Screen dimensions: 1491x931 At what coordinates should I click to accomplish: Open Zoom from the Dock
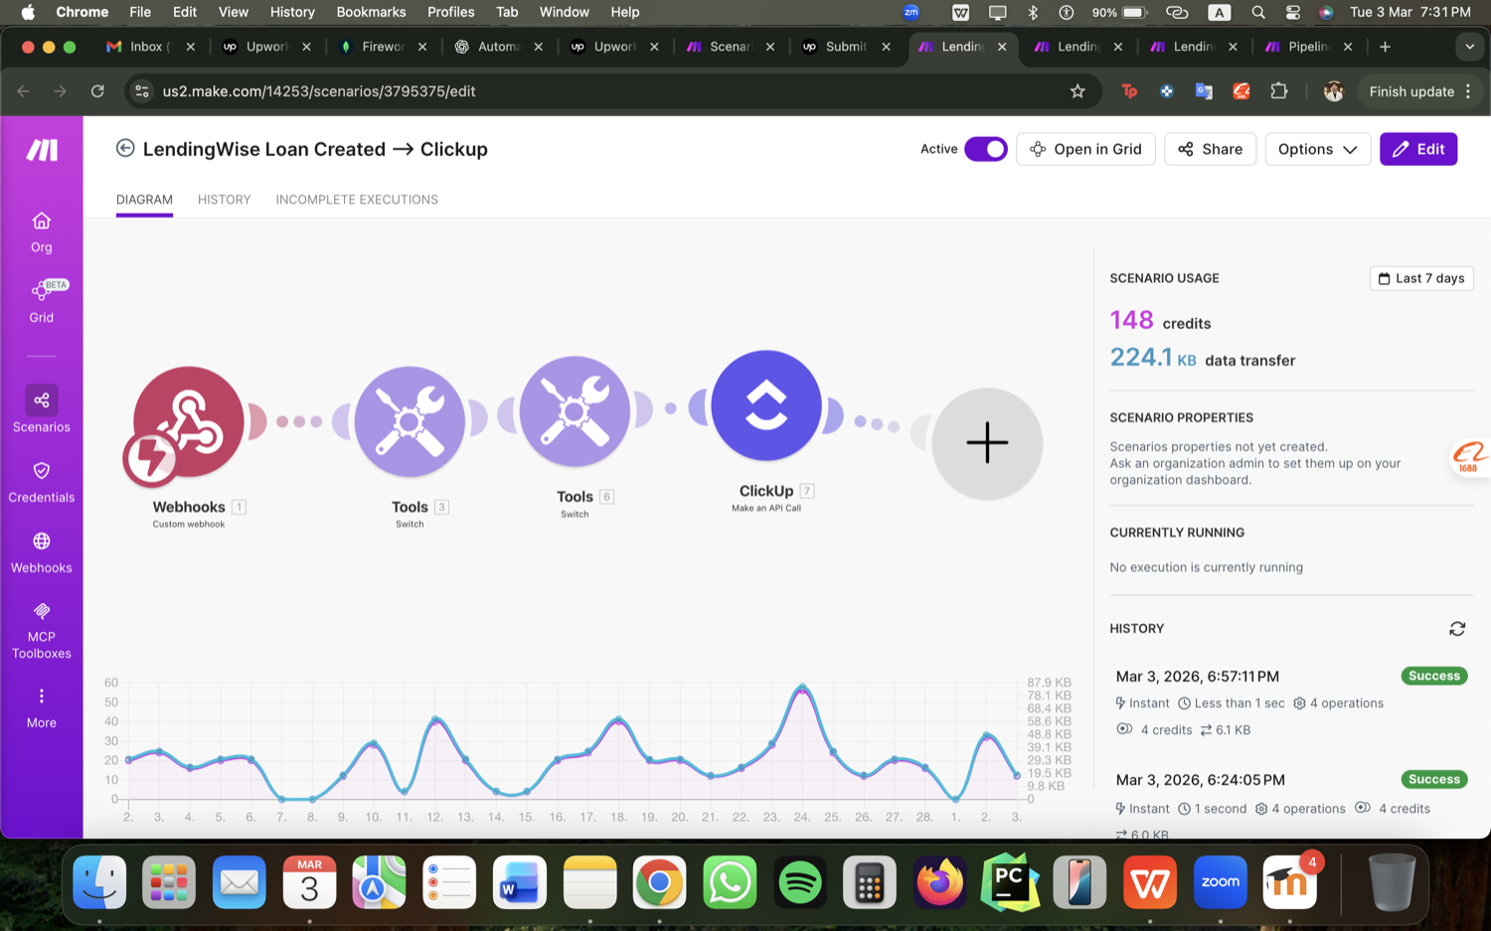click(x=1221, y=882)
